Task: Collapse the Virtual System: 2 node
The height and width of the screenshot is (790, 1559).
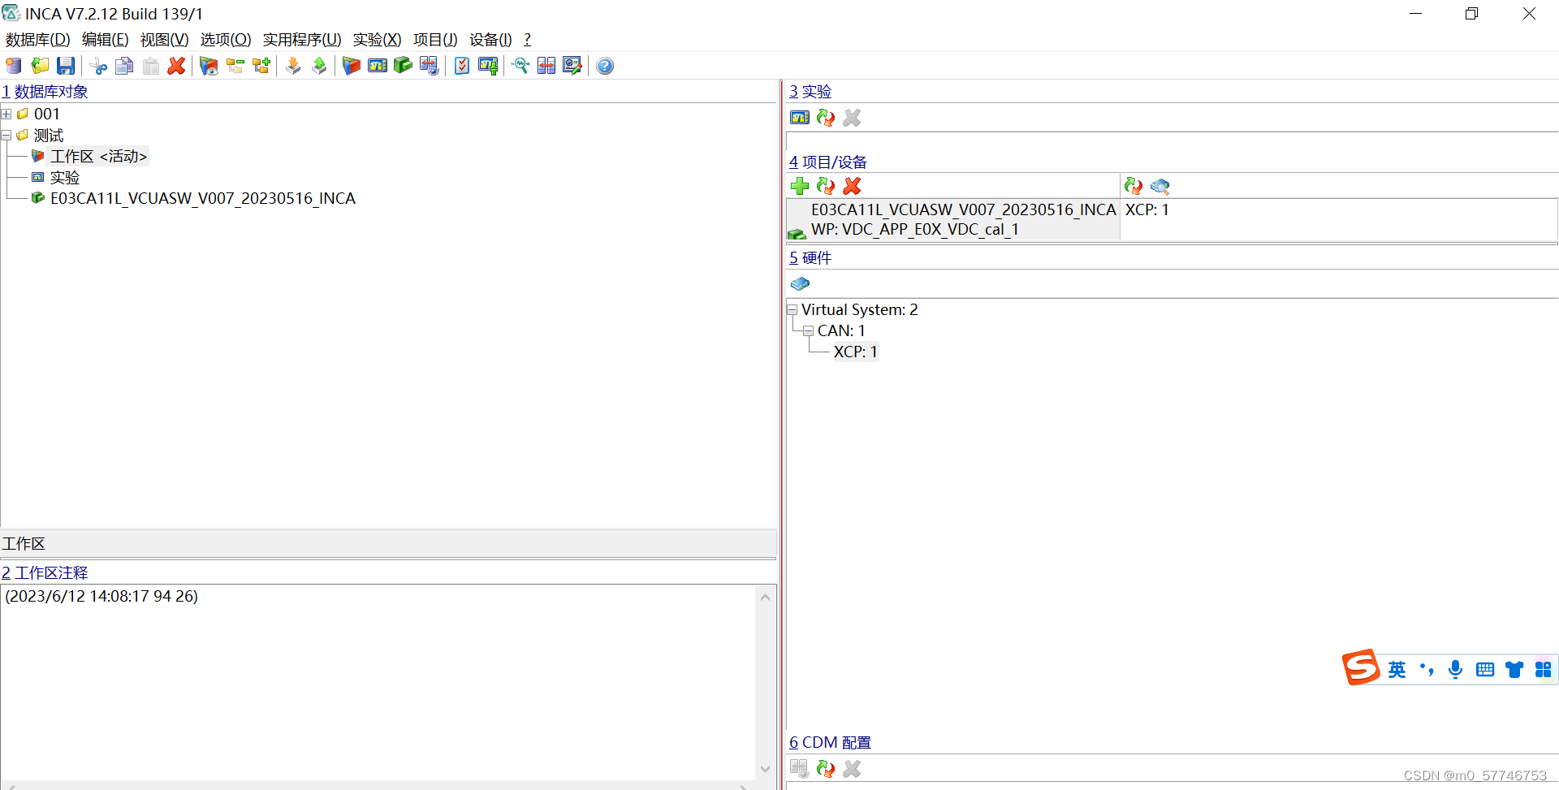Action: [x=792, y=309]
